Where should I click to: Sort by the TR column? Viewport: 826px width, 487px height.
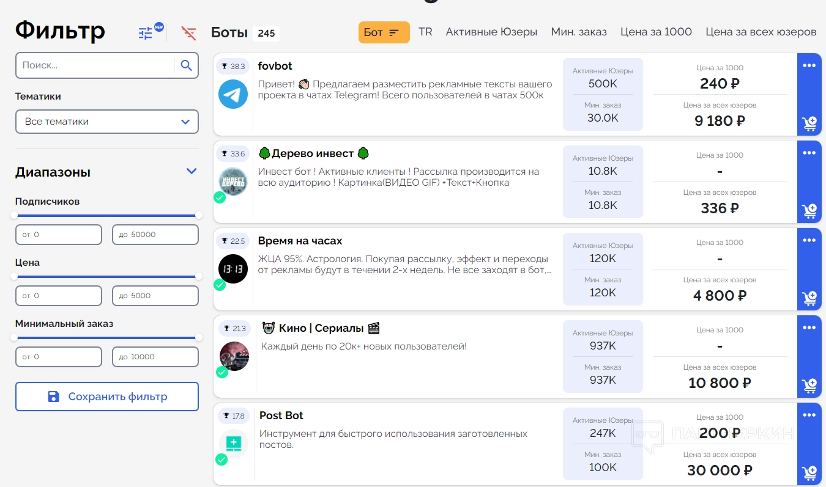[x=425, y=32]
